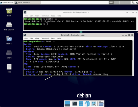Click the 'Red Hat Virtio GPU' text

coord(51,72)
